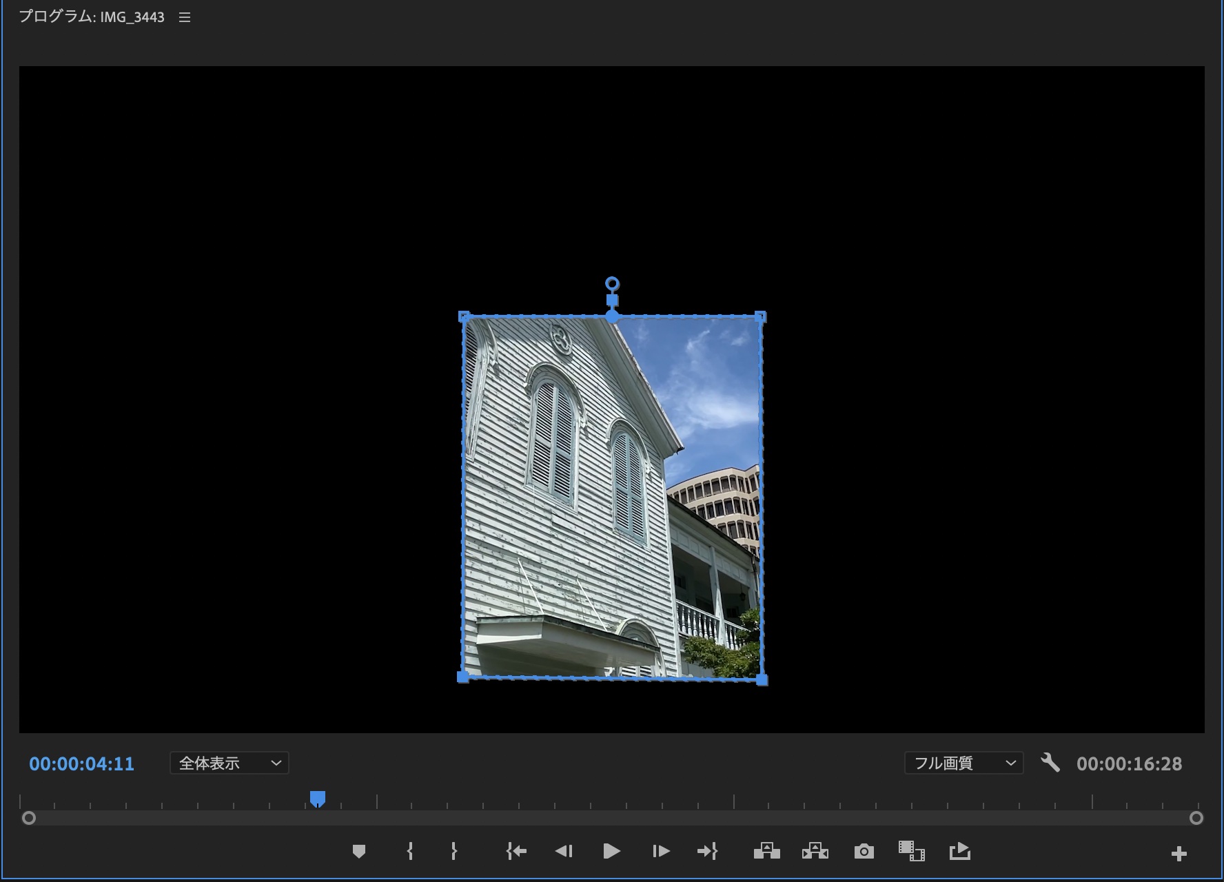This screenshot has height=882, width=1224.
Task: Open the 全体表示 zoom level dropdown
Action: click(x=229, y=763)
